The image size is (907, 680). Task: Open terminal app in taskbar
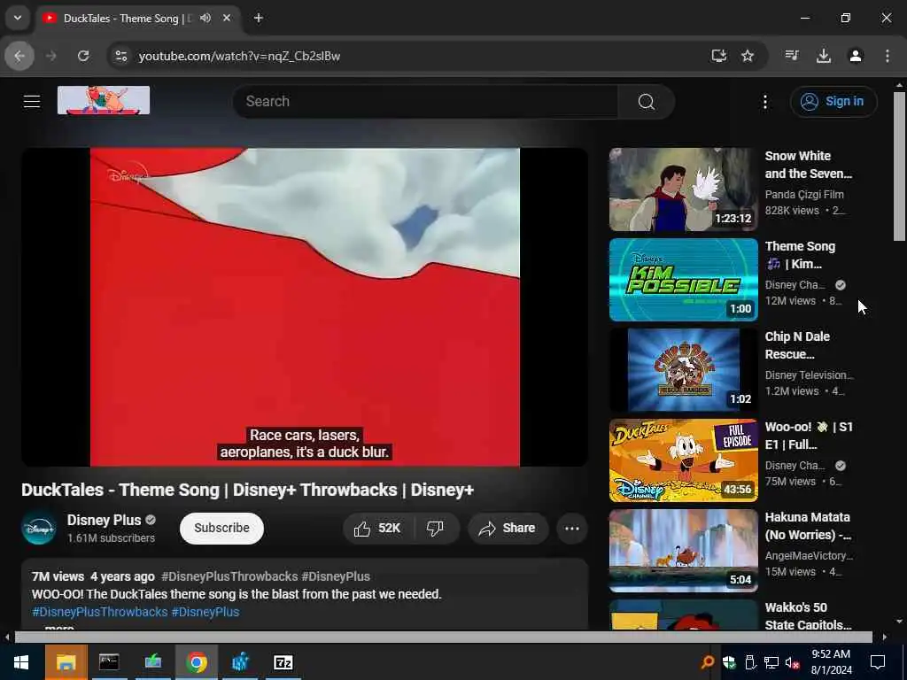click(x=109, y=662)
